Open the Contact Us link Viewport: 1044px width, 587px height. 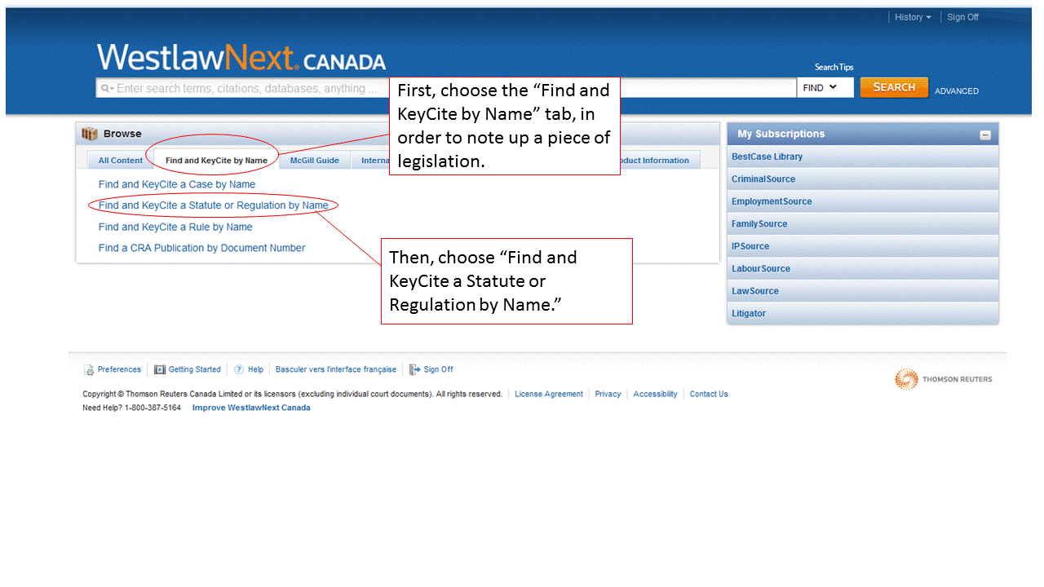[709, 394]
